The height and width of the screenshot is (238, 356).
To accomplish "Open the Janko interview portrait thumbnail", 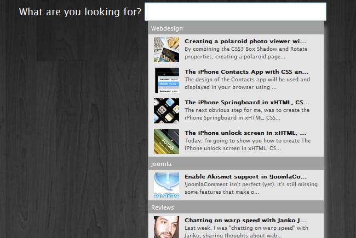I will (166, 227).
